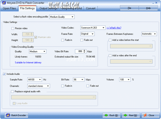Check Replace original audio with

click(x=12, y=92)
